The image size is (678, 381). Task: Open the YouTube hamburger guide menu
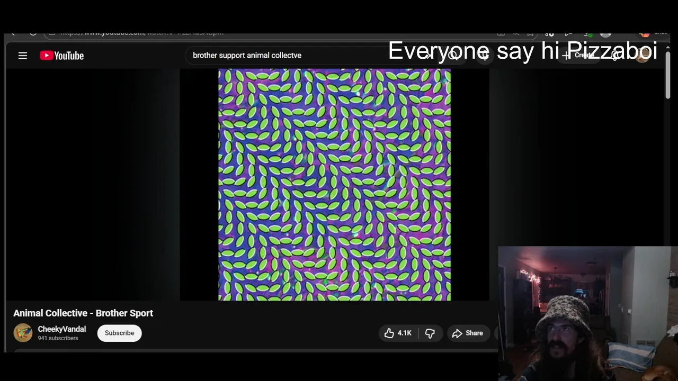pyautogui.click(x=23, y=56)
